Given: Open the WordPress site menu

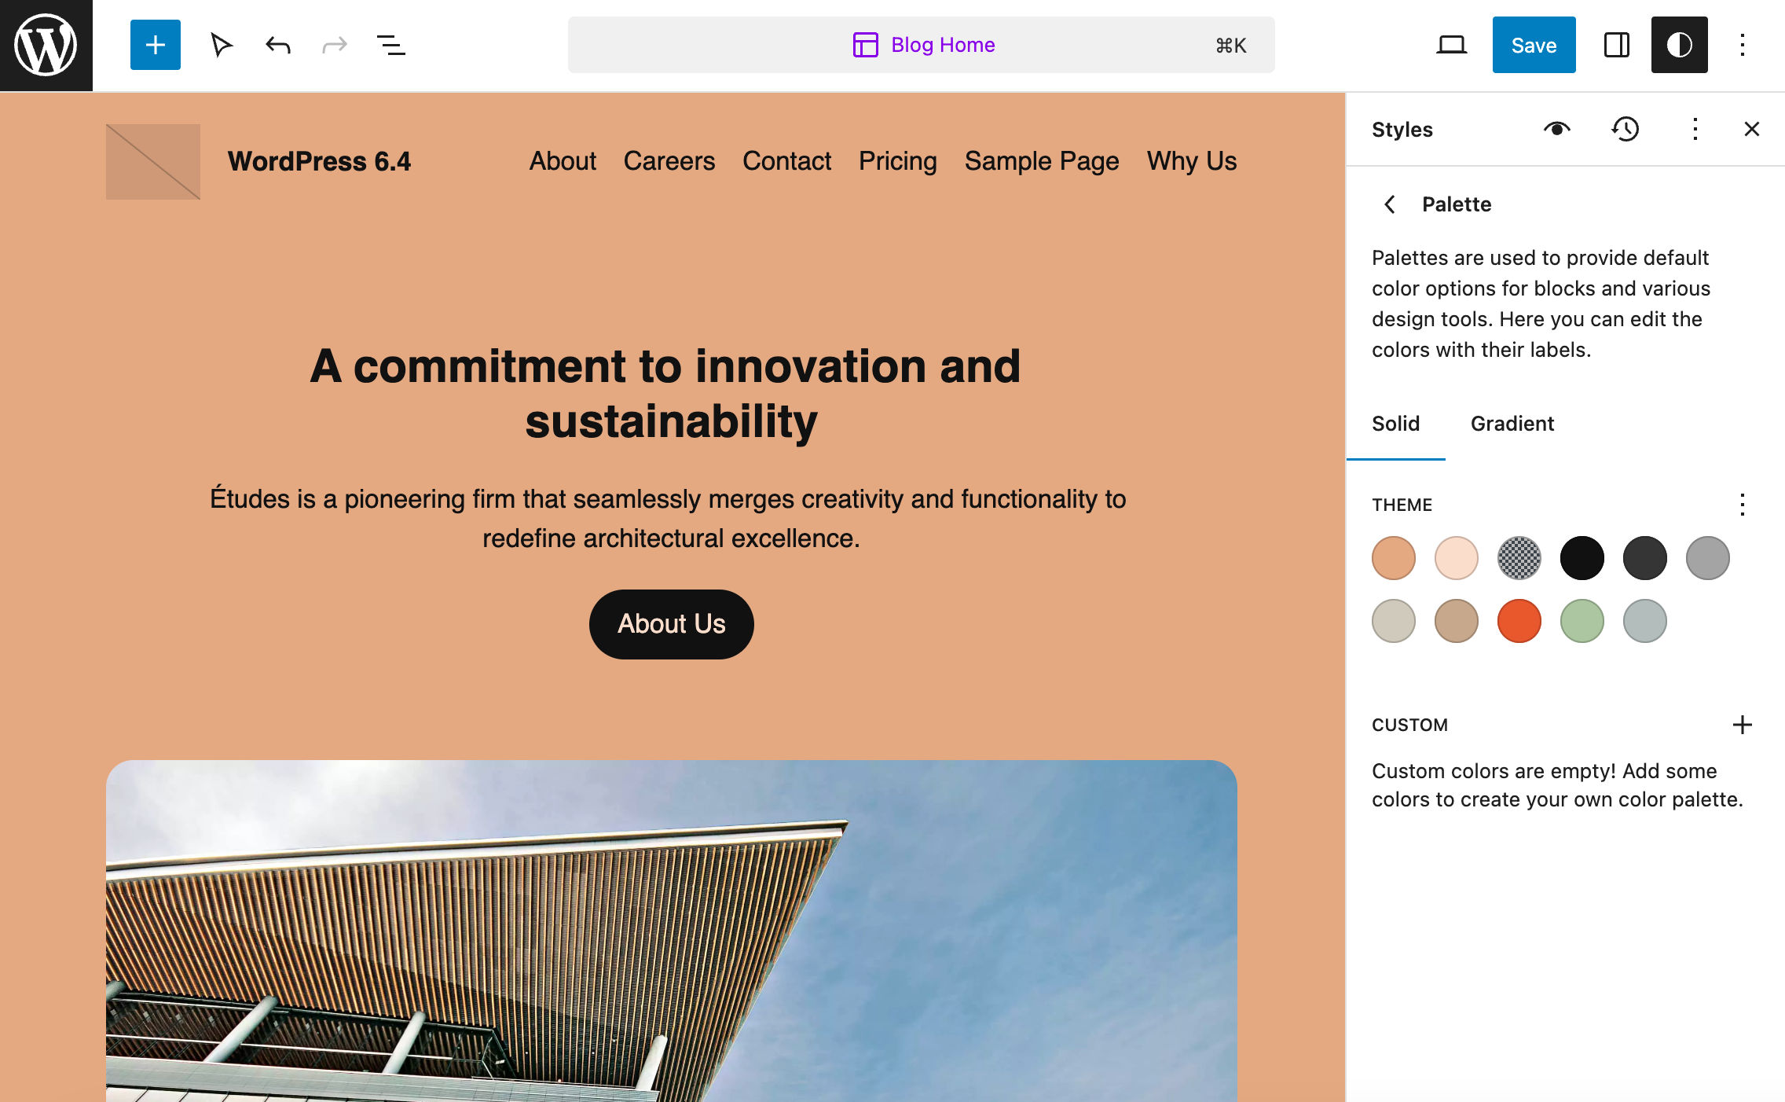Looking at the screenshot, I should pos(46,43).
